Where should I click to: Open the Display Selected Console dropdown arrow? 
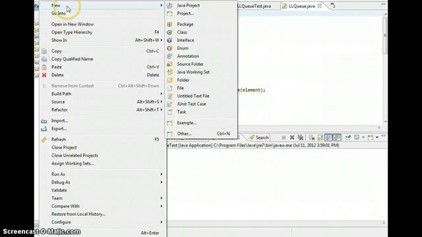point(363,138)
